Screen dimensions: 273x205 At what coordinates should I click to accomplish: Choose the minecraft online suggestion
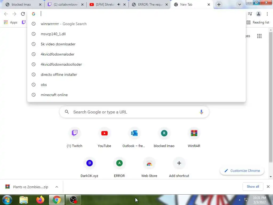click(136, 95)
